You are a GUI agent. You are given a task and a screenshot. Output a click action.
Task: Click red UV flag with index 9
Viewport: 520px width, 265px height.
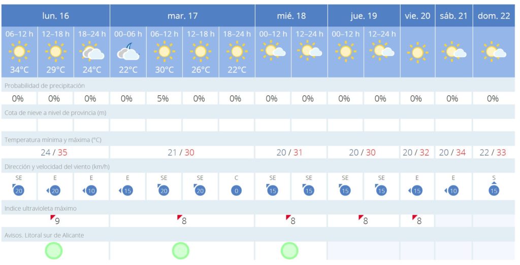52,217
